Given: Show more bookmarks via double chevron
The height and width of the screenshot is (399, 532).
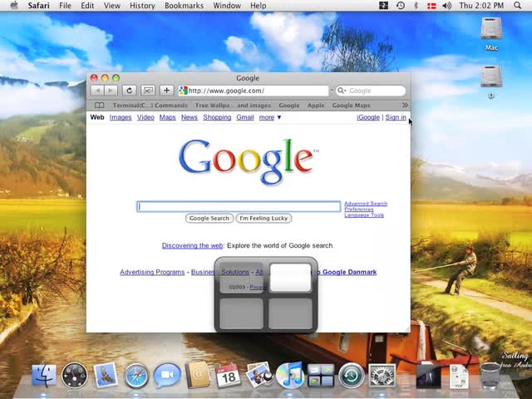Looking at the screenshot, I should 405,106.
